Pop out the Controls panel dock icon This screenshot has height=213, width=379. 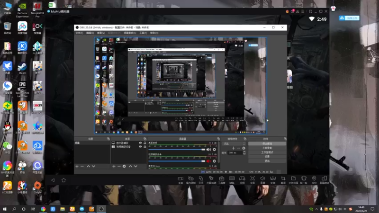pos(285,139)
